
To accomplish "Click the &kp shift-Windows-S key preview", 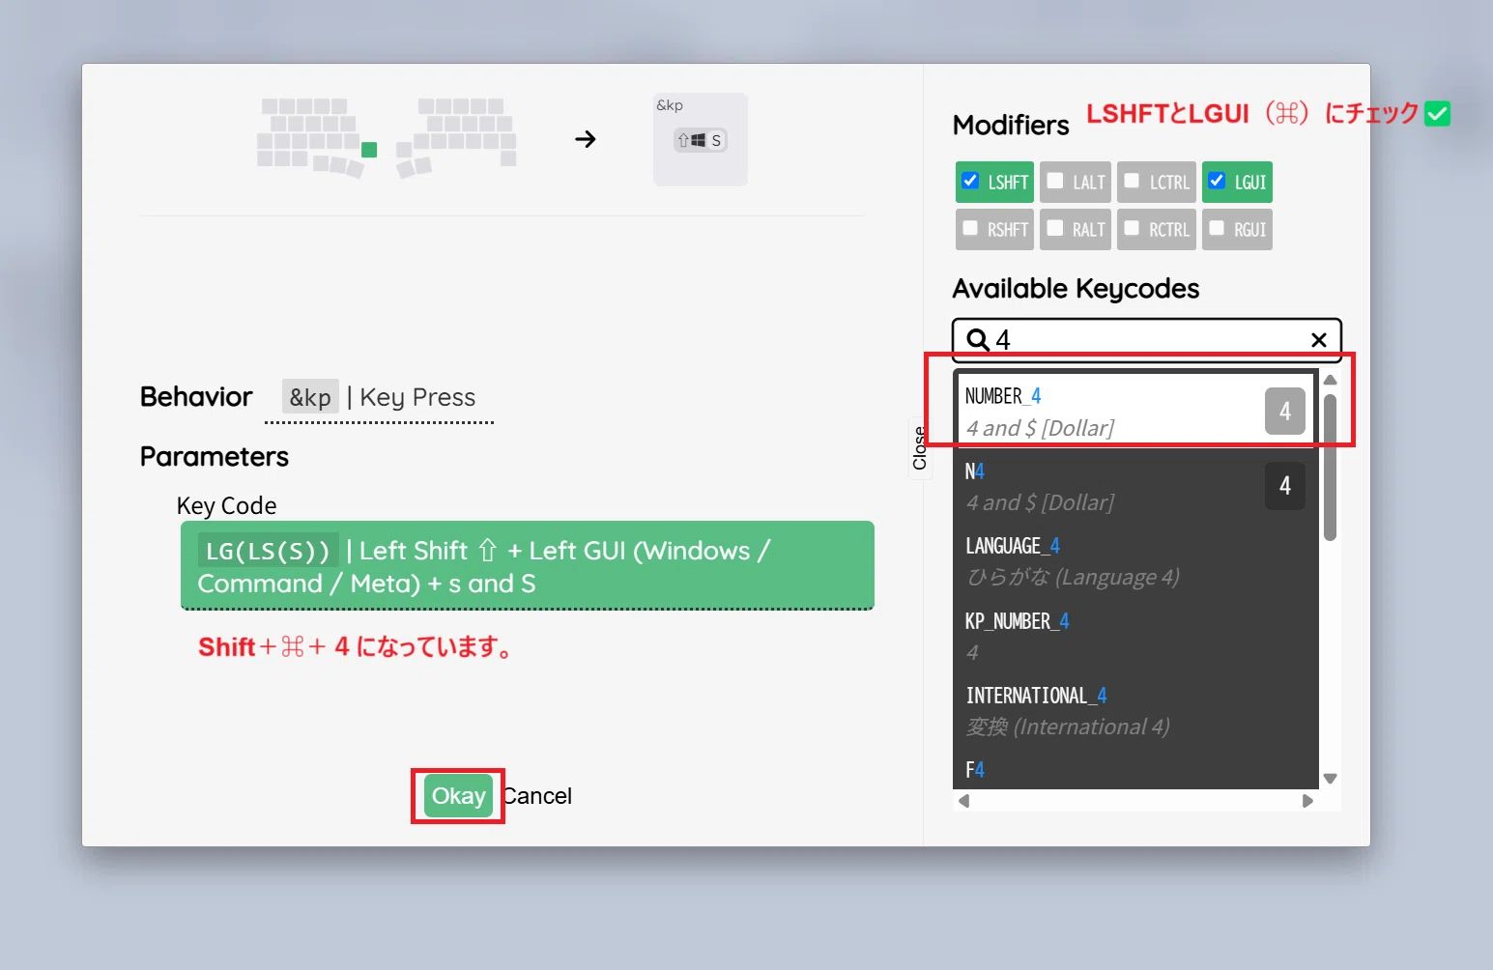I will pyautogui.click(x=701, y=140).
